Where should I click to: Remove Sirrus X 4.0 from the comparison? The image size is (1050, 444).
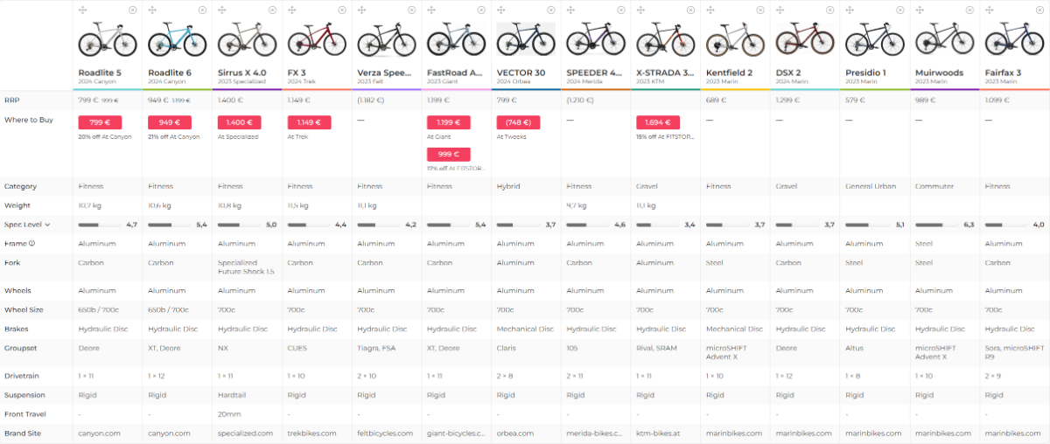272,10
